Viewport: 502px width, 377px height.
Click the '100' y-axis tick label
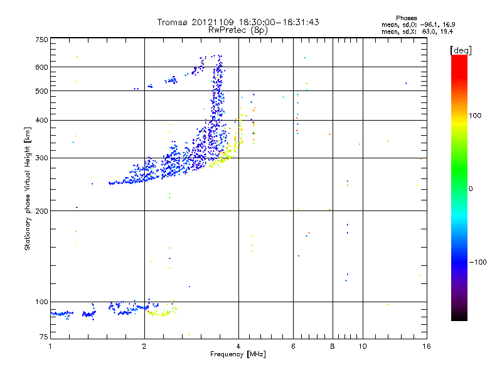pos(41,302)
